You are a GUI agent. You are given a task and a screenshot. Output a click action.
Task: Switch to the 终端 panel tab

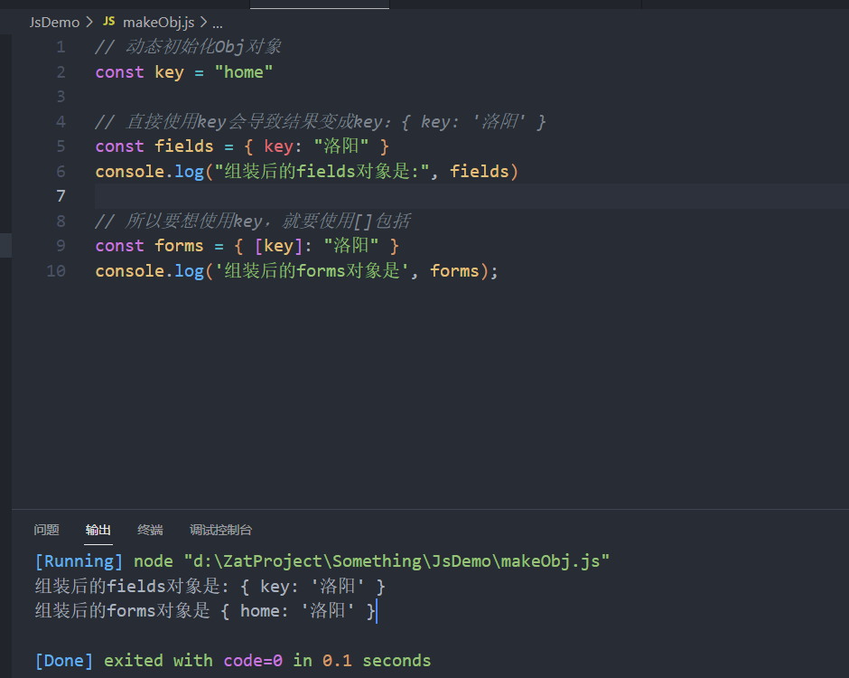click(x=150, y=530)
